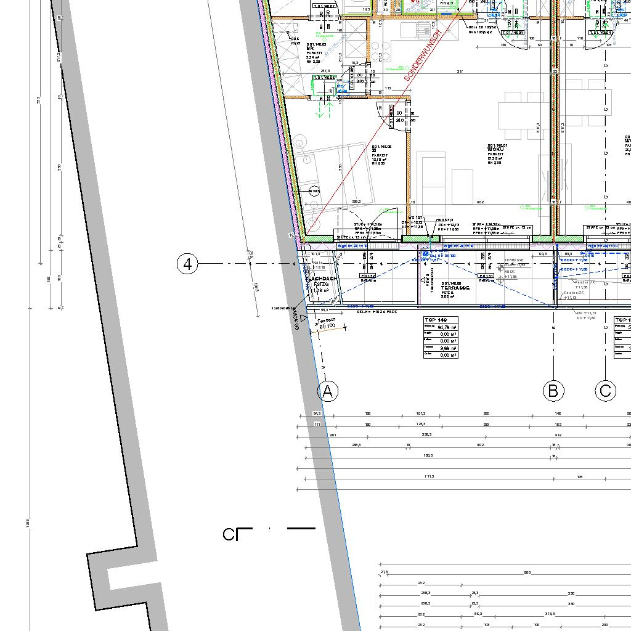Select the dining table furniture outline in WOKÜ
This screenshot has width=631, height=631.
click(524, 115)
